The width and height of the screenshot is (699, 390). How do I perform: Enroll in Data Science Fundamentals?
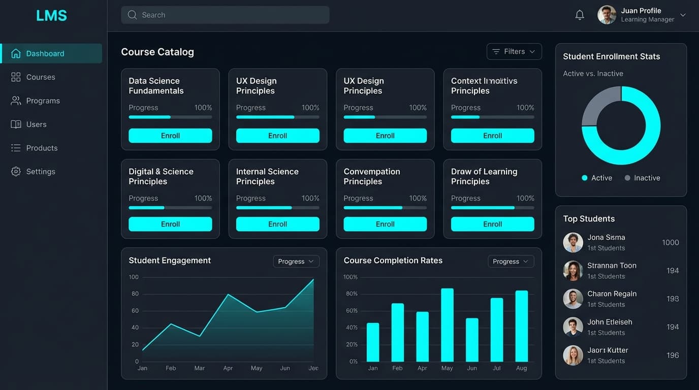[170, 136]
